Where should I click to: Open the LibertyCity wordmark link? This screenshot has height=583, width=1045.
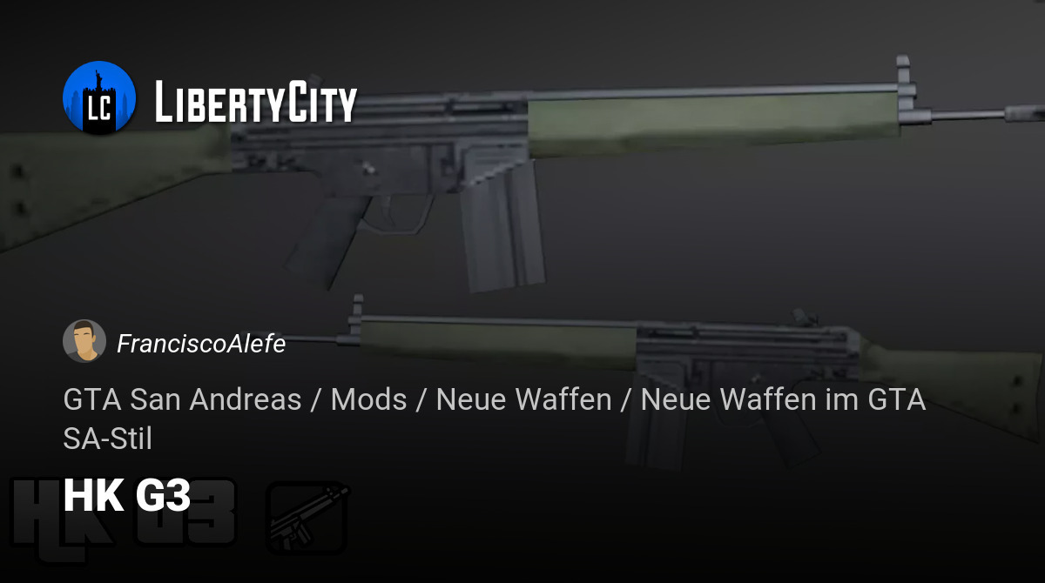coord(256,102)
